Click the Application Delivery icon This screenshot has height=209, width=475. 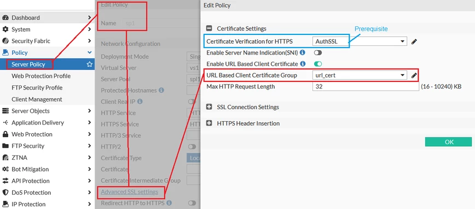pos(5,123)
